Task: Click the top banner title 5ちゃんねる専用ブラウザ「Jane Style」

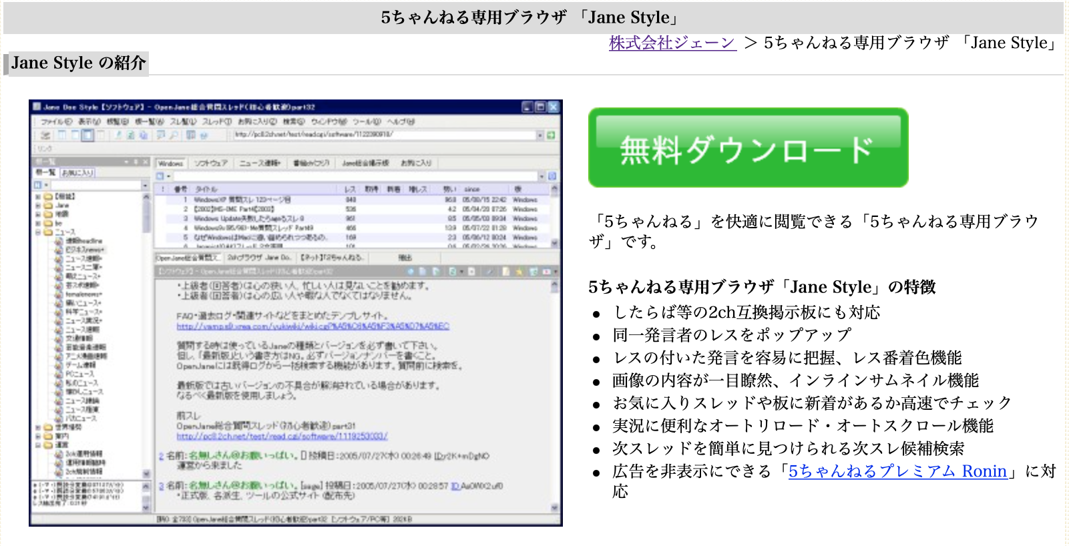Action: 531,17
